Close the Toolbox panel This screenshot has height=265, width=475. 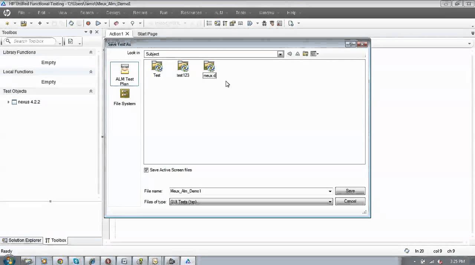(x=97, y=32)
